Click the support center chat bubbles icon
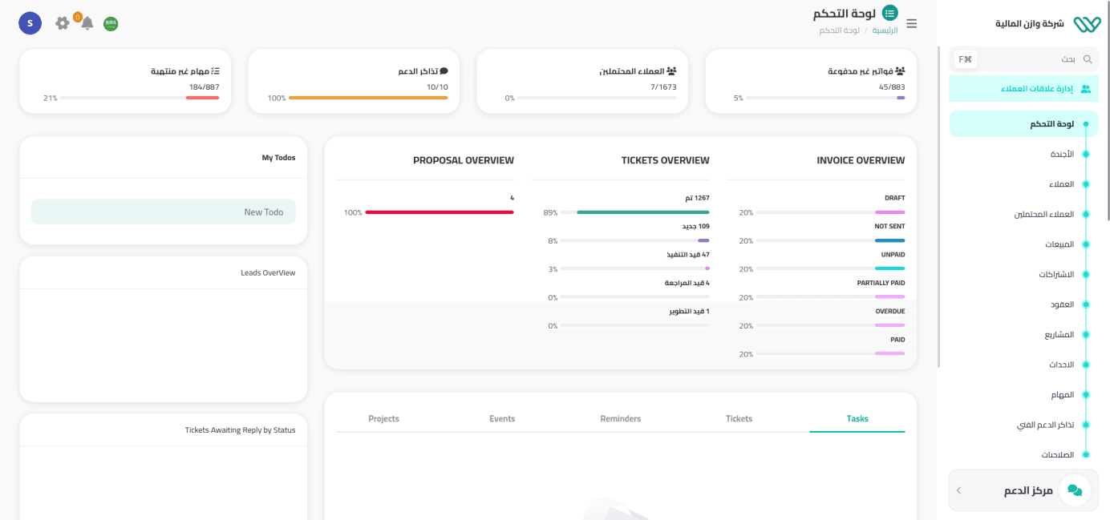This screenshot has height=520, width=1110. [1075, 490]
